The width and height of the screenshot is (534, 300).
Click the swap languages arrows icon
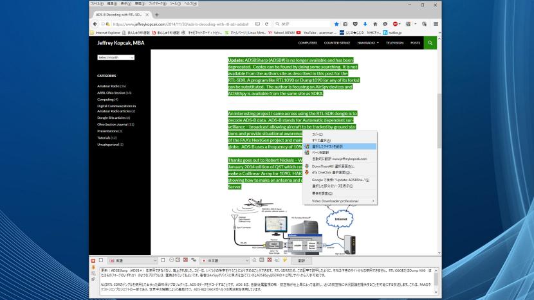[194, 260]
